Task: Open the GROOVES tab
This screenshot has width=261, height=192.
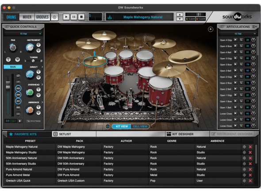Action: (42, 17)
